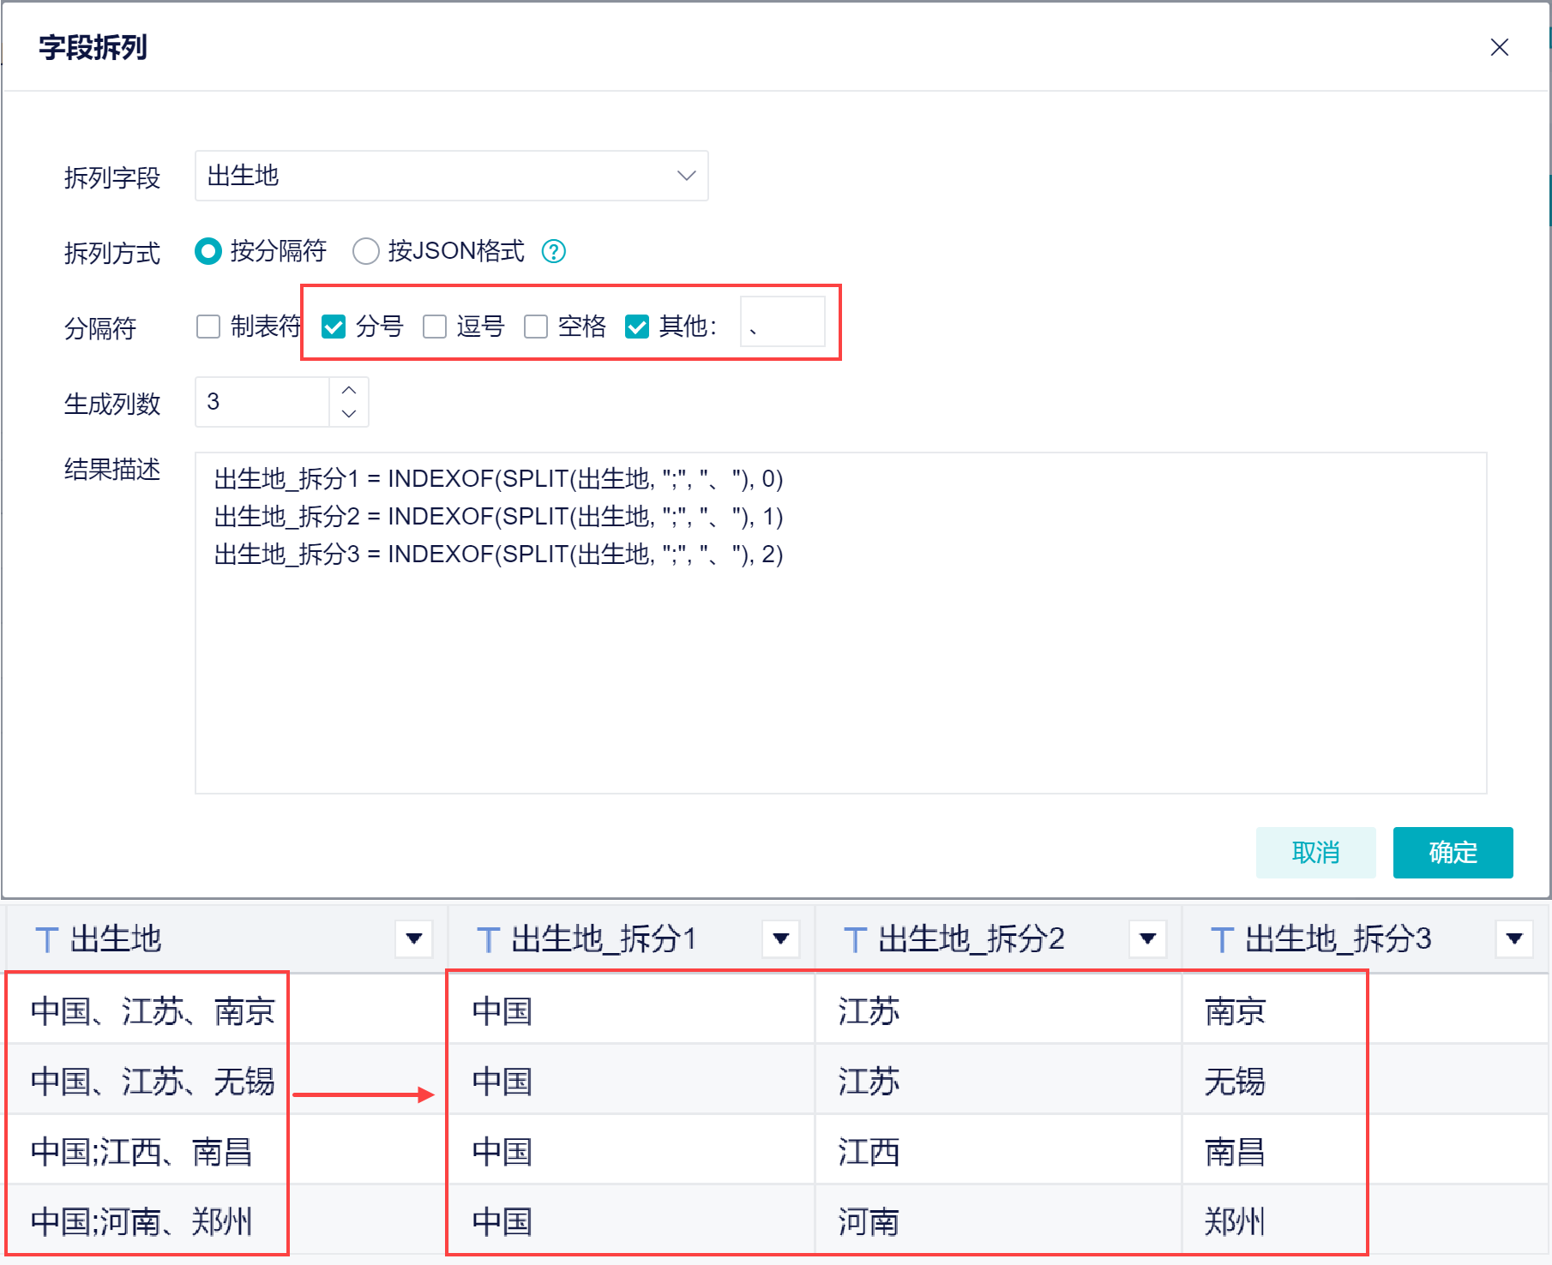
Task: Increase the 生成列数 value with up arrow
Action: pyautogui.click(x=349, y=390)
